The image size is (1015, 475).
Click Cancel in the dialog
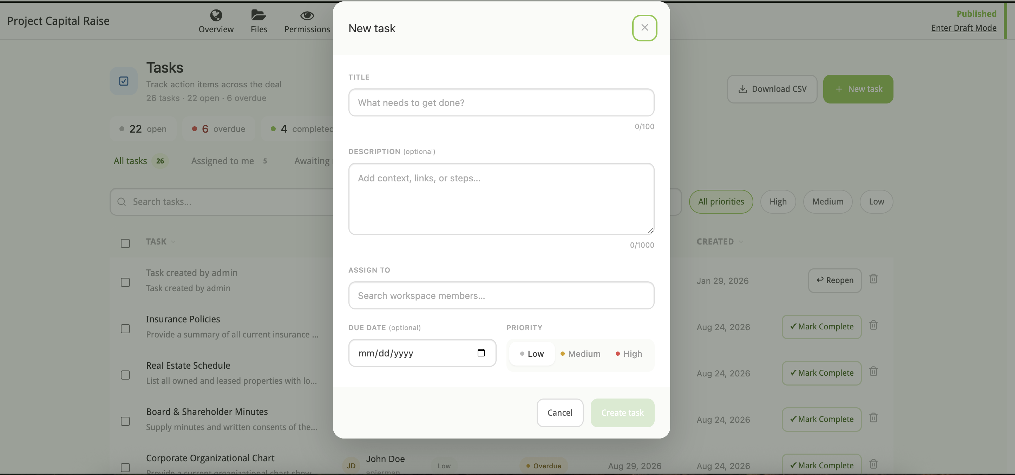(559, 413)
